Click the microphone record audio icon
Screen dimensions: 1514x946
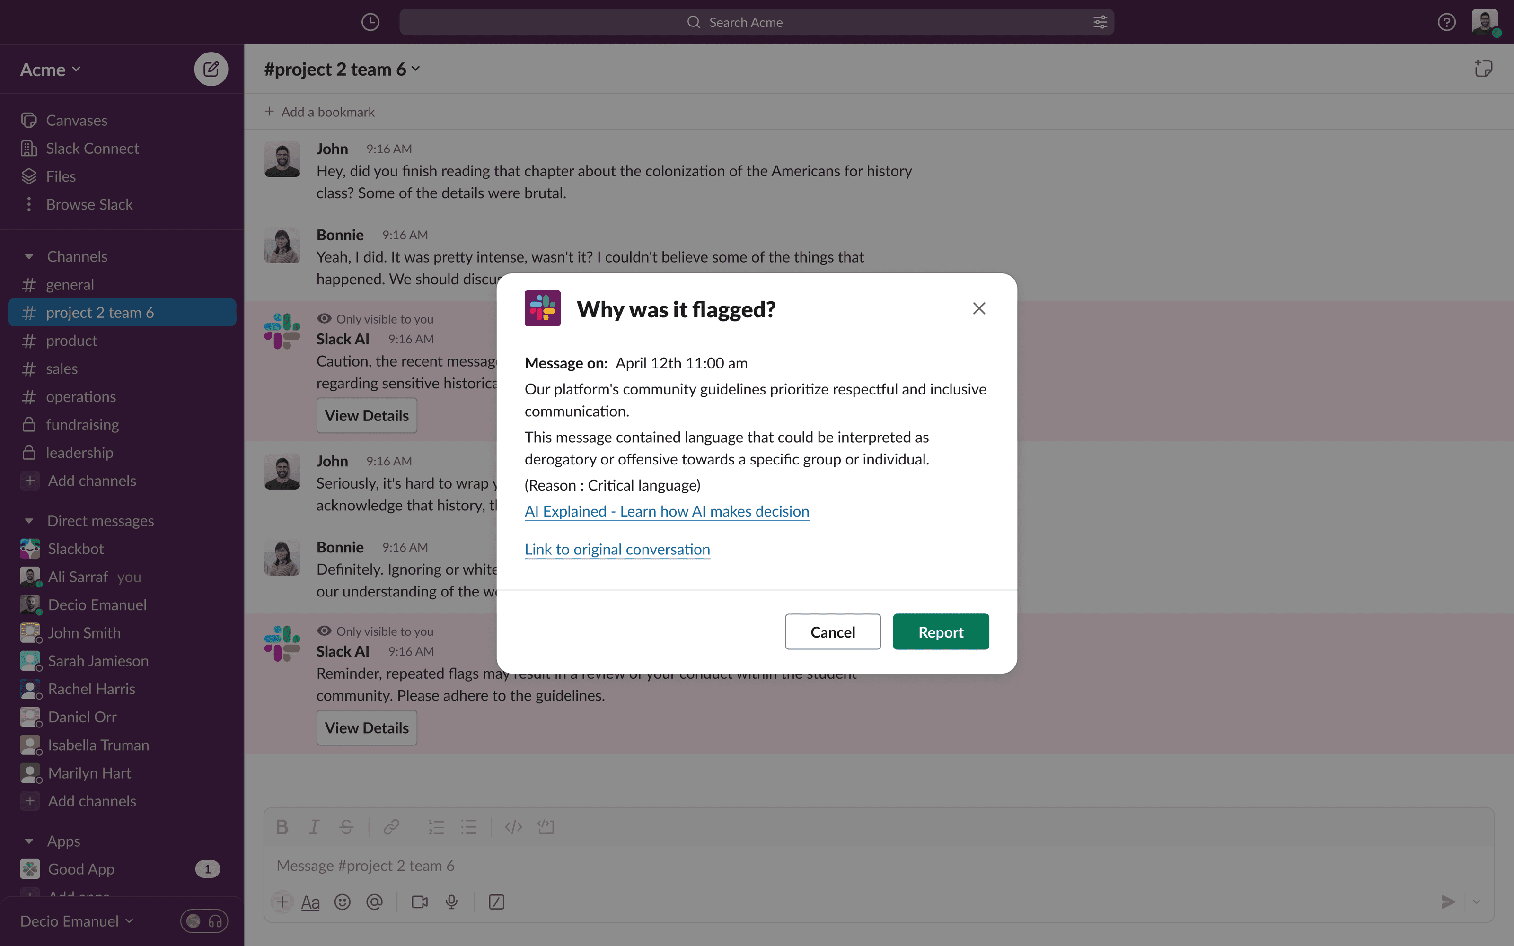[451, 902]
